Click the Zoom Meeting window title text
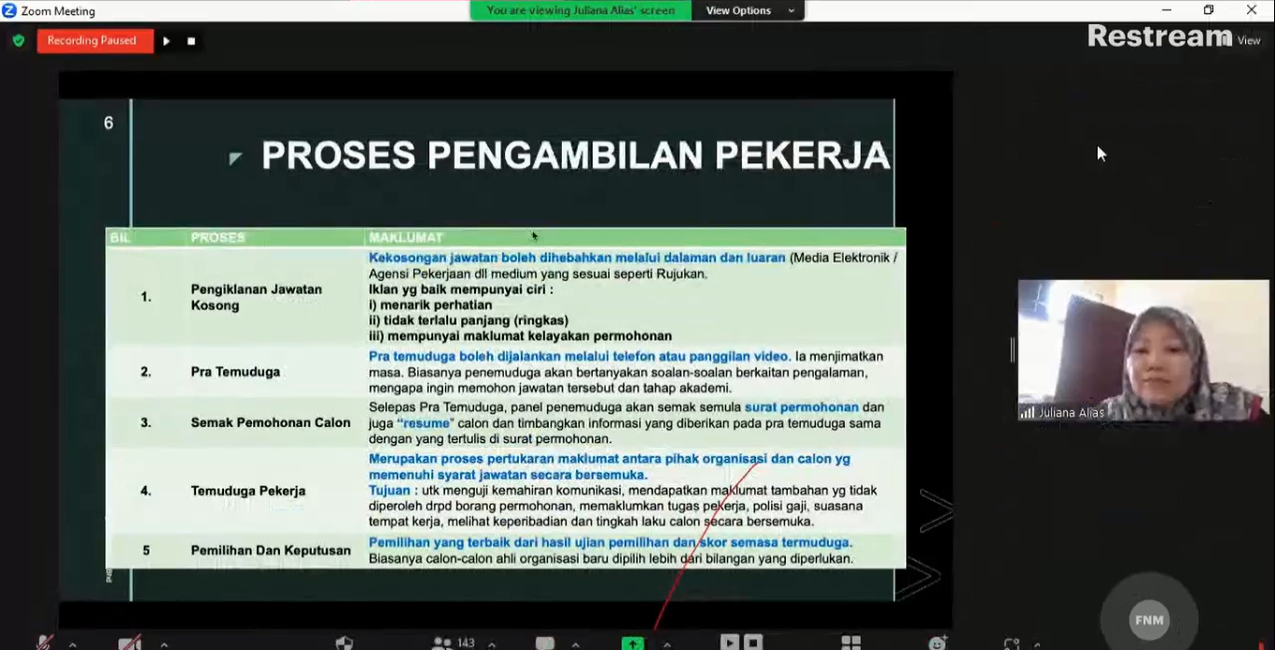The height and width of the screenshot is (650, 1275). point(58,11)
